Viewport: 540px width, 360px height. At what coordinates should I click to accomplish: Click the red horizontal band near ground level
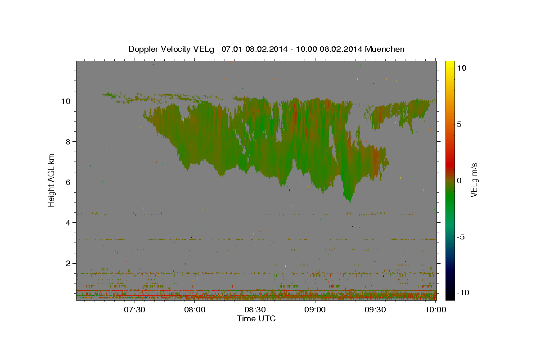pos(256,291)
